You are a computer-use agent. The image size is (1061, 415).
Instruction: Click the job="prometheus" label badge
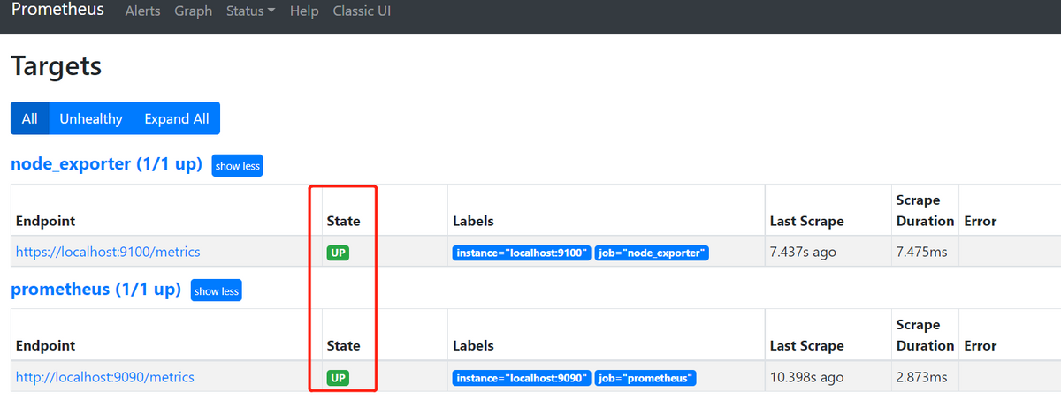click(x=645, y=379)
